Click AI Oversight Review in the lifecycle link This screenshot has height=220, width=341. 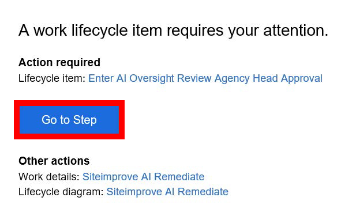[164, 78]
